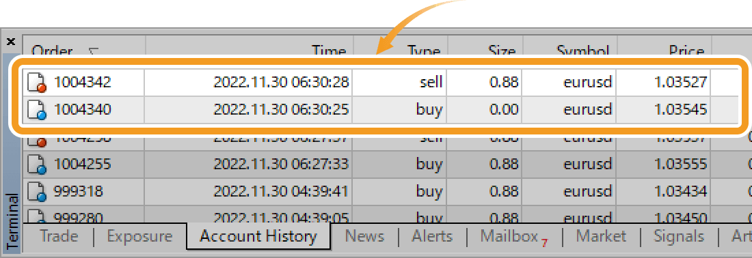The width and height of the screenshot is (752, 258).
Task: Click price 1.03434
Action: (x=680, y=192)
